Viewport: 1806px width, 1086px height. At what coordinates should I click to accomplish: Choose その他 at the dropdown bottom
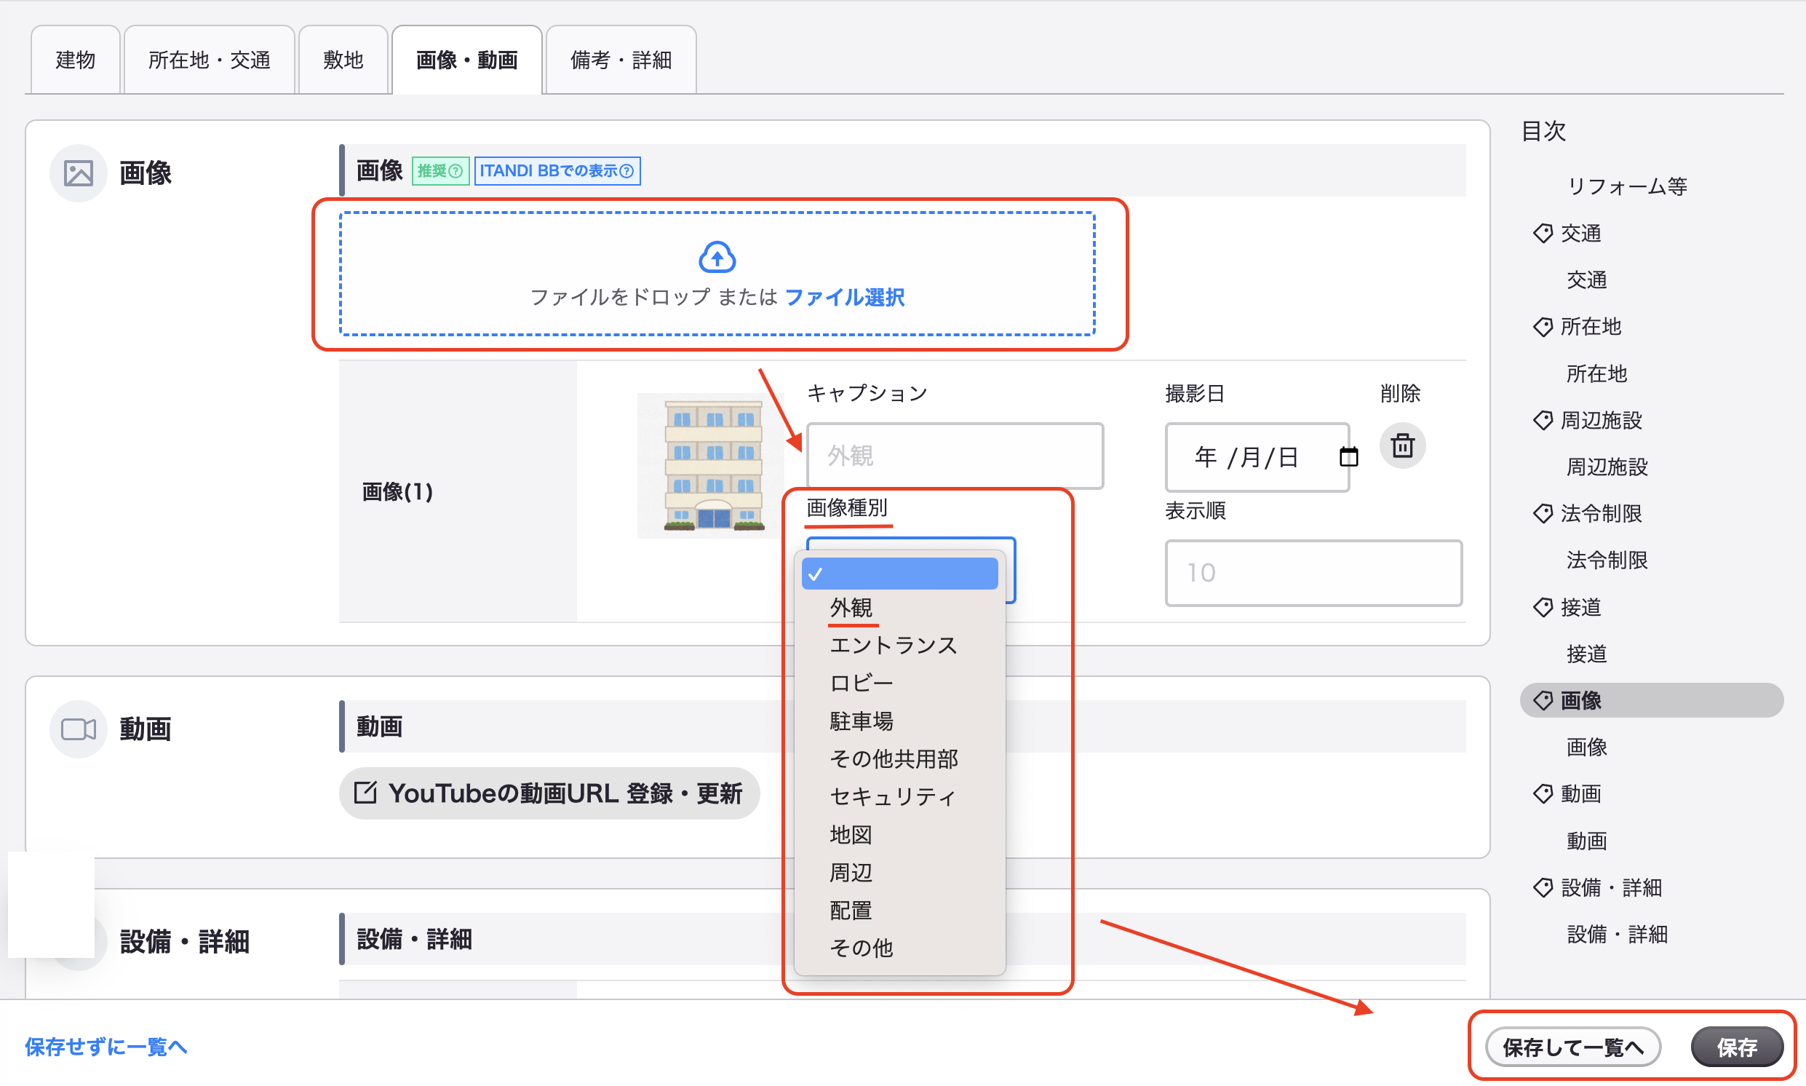[899, 948]
